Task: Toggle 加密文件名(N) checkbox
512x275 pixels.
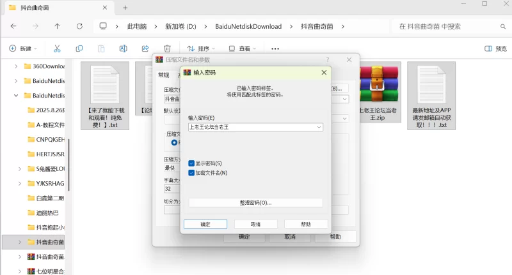Action: [191, 173]
